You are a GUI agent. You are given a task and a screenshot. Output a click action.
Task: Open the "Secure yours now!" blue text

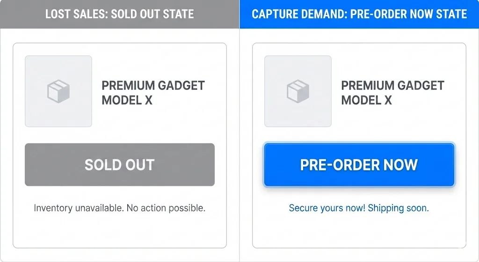coord(327,208)
